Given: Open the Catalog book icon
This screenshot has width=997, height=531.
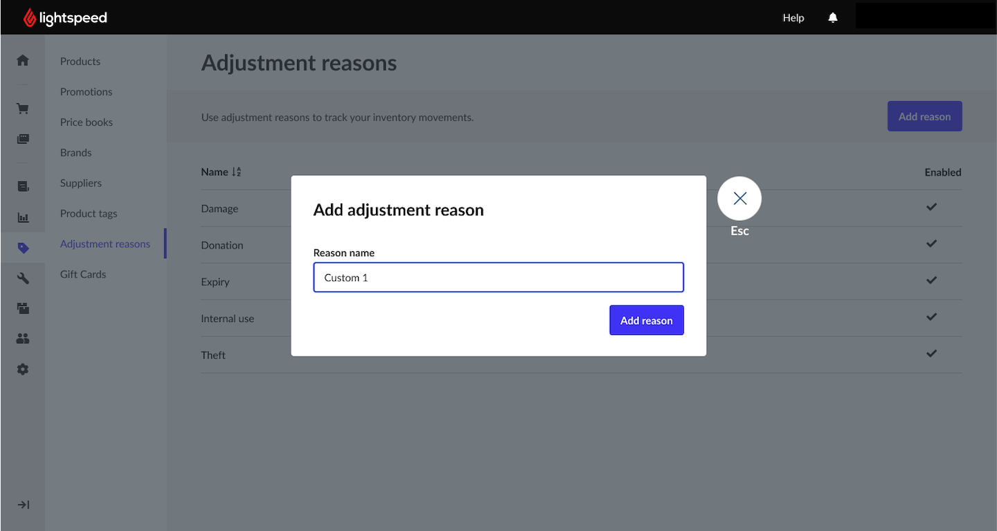Looking at the screenshot, I should (22, 186).
